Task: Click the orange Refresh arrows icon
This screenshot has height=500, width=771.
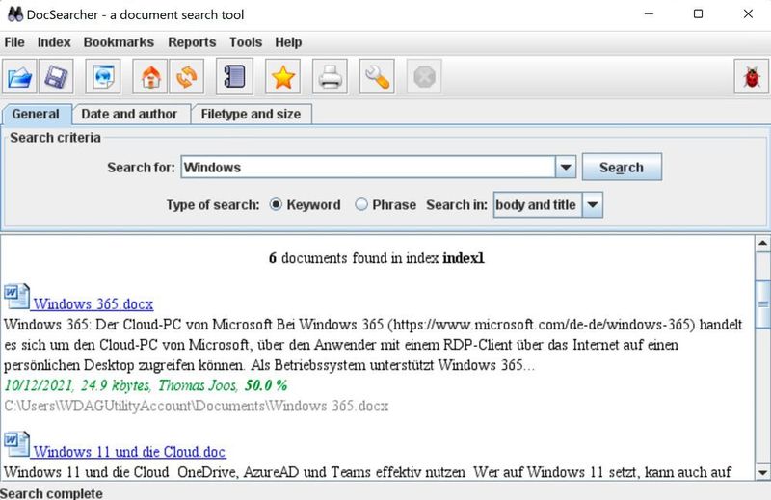Action: pos(186,77)
